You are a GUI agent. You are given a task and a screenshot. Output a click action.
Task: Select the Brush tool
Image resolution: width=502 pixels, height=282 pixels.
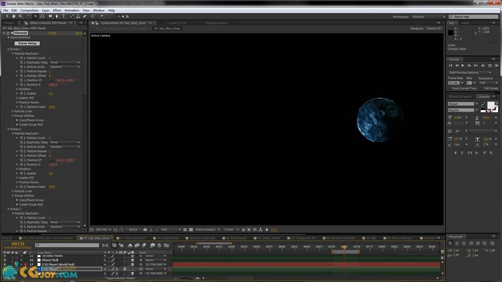click(x=72, y=16)
